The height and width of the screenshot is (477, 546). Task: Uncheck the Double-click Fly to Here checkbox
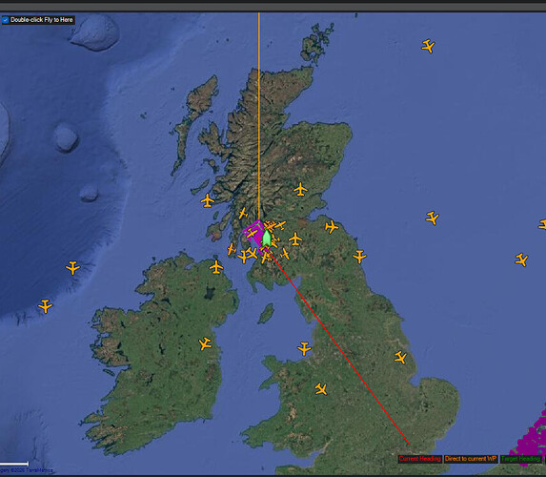click(6, 20)
